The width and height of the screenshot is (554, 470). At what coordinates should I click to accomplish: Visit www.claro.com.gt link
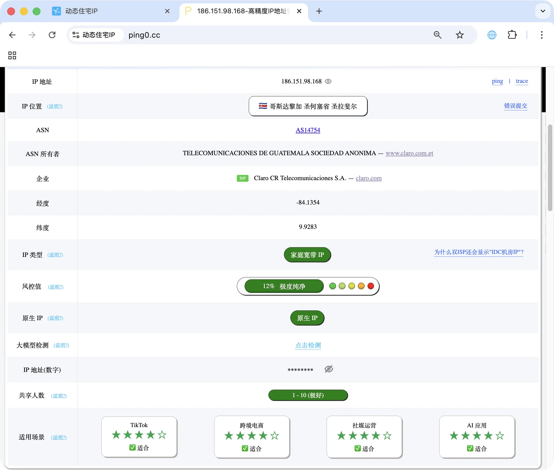pyautogui.click(x=409, y=153)
